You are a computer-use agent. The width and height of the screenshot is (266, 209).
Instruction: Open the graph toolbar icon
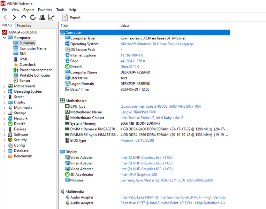tap(52, 17)
